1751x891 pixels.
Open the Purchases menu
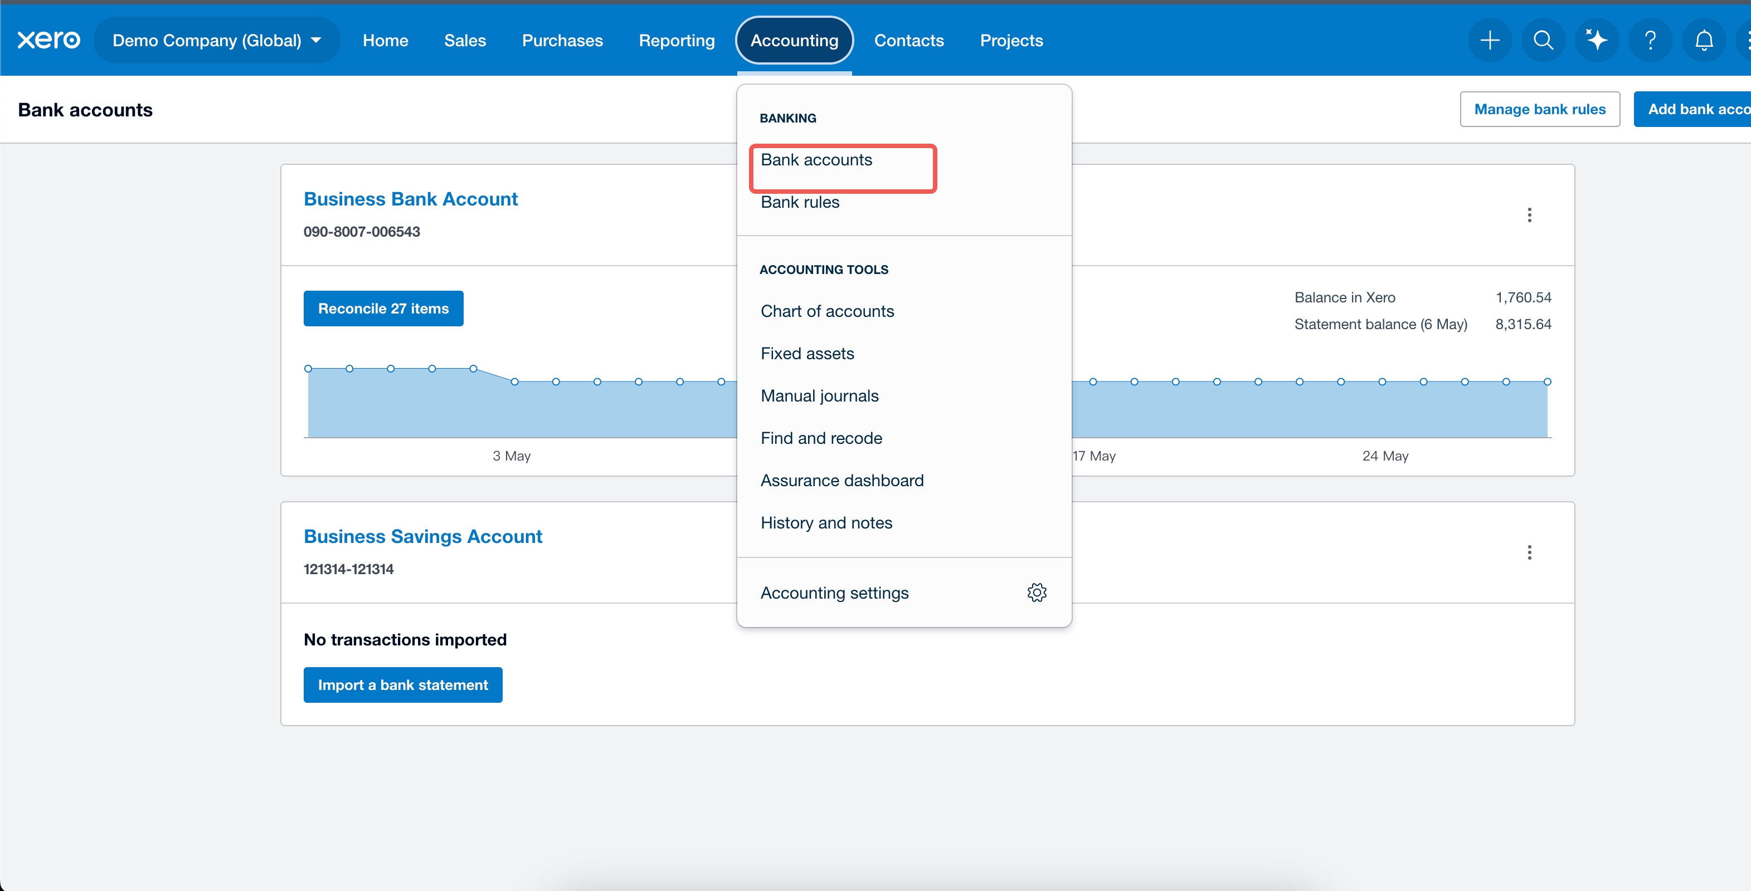tap(562, 40)
